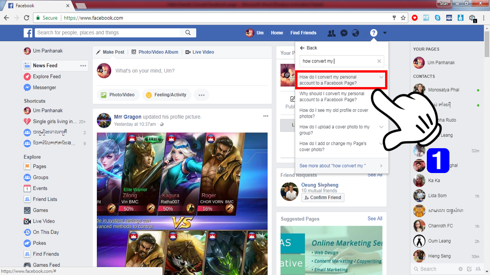
Task: Go to Home in top bar
Action: [277, 33]
